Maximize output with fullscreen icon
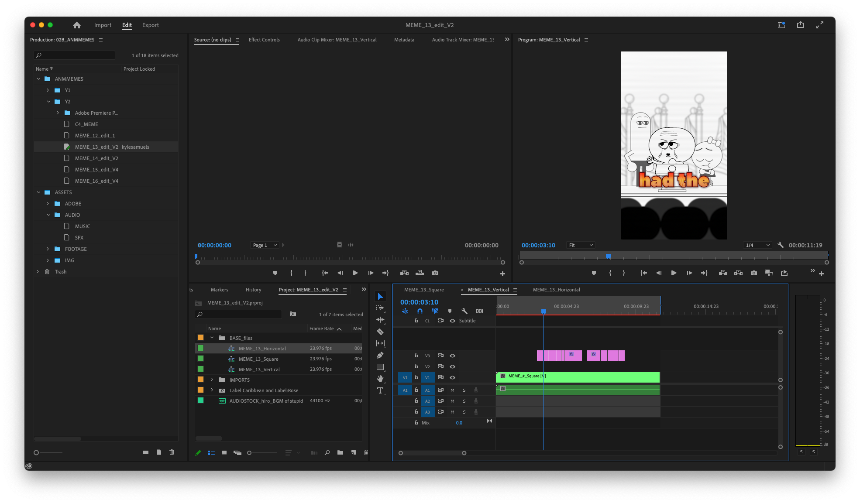This screenshot has height=503, width=860. pyautogui.click(x=820, y=25)
